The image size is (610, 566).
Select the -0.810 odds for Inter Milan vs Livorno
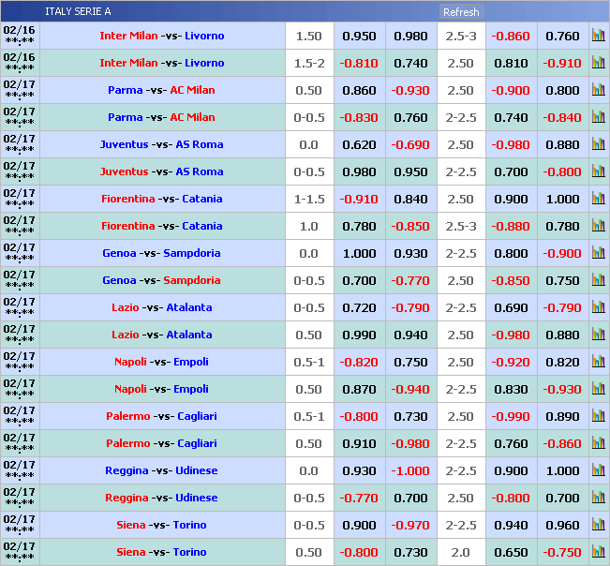359,64
